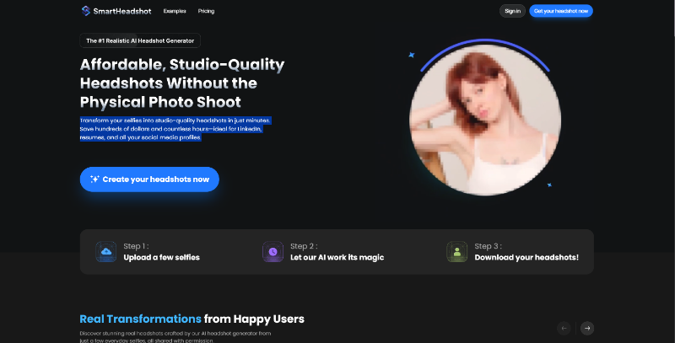The height and width of the screenshot is (343, 675).
Task: Click the Sign in button
Action: [x=512, y=11]
